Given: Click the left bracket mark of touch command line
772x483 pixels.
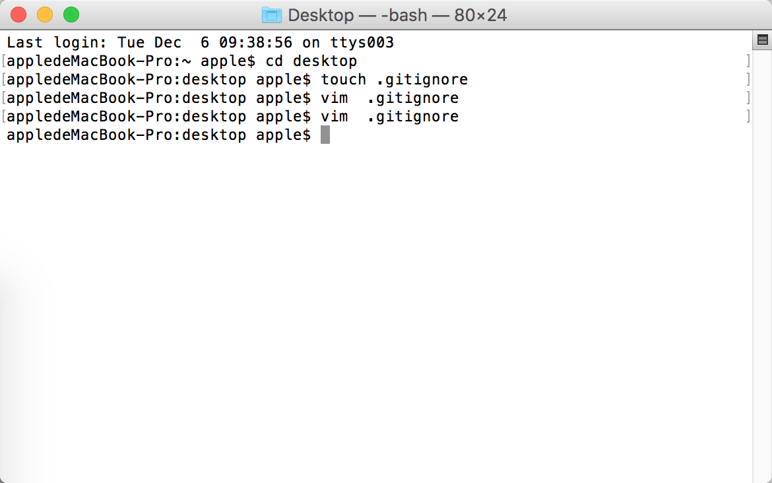Looking at the screenshot, I should (3, 79).
